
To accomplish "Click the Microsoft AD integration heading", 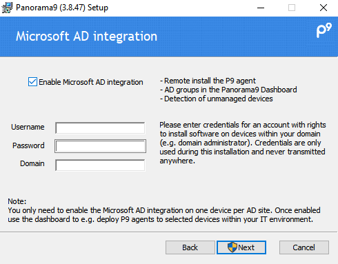I will pos(86,37).
